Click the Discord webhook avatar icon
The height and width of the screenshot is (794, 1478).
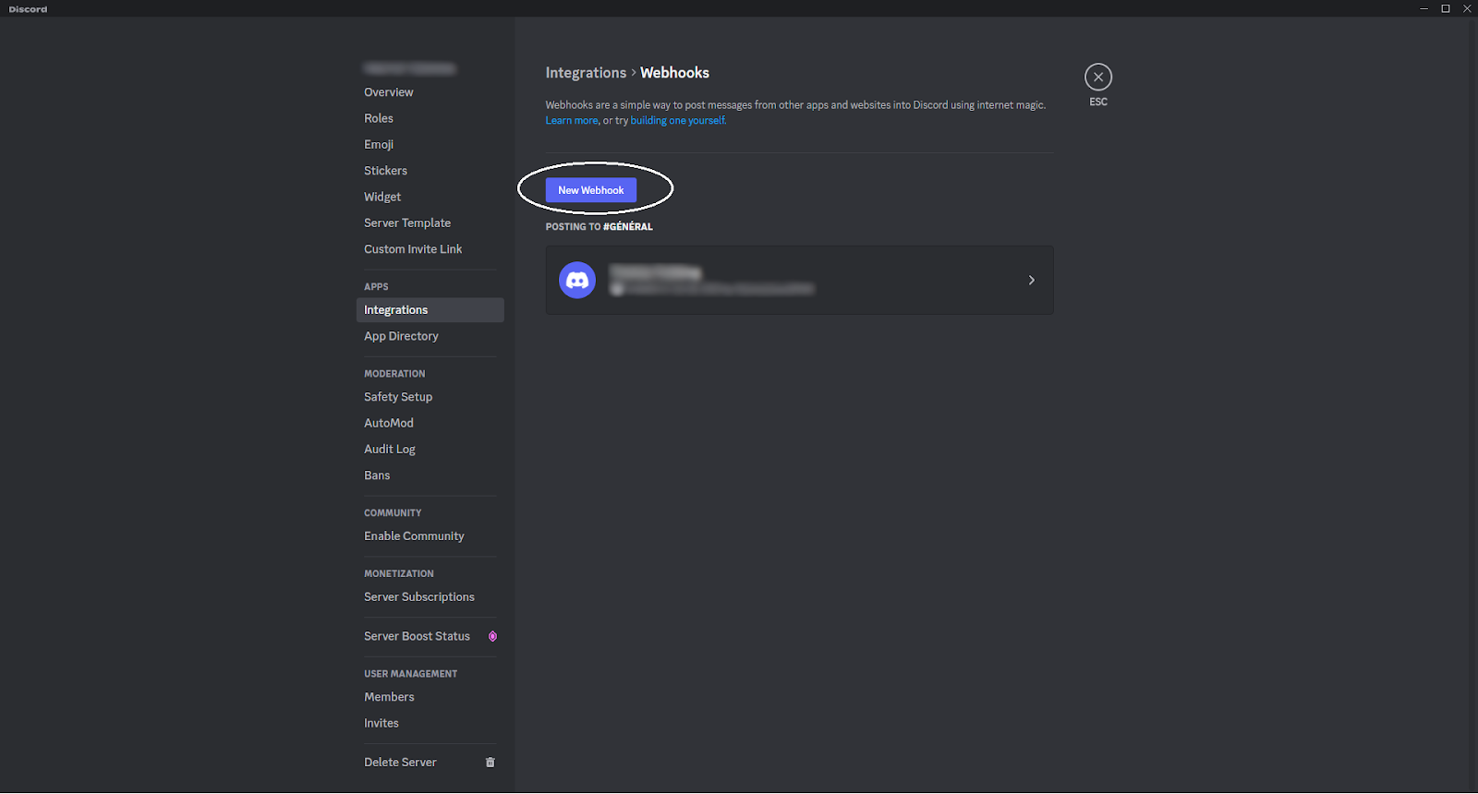pos(577,280)
